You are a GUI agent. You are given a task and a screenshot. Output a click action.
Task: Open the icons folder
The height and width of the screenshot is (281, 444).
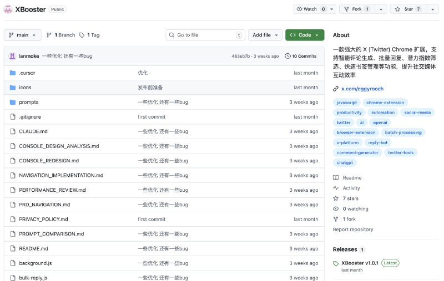(25, 88)
